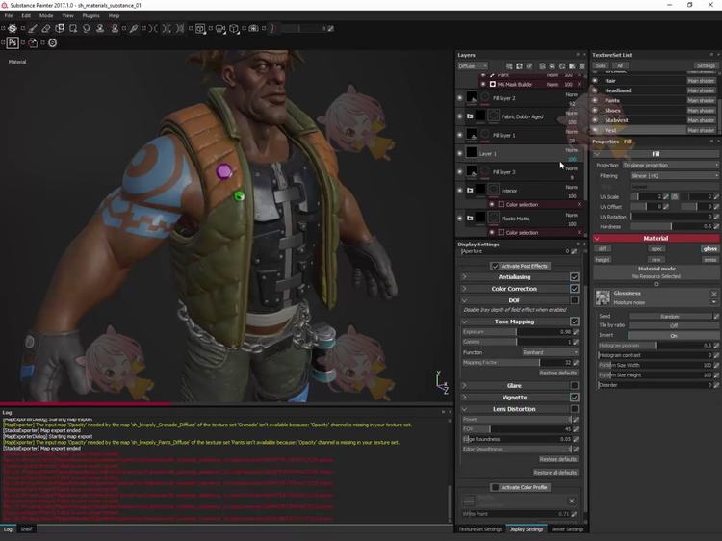Open the Edit menu

coord(26,15)
